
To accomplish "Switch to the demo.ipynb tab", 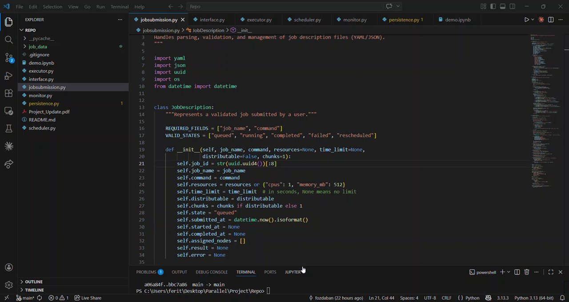I will 457,20.
